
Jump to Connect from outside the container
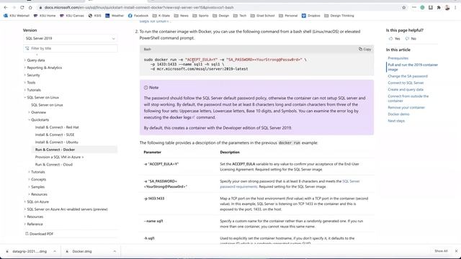(x=408, y=99)
